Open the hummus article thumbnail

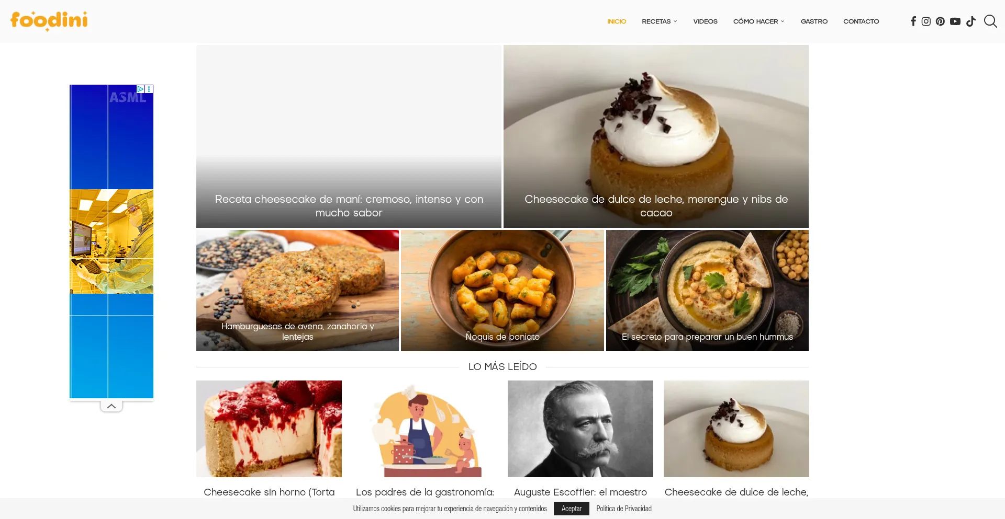(x=707, y=291)
